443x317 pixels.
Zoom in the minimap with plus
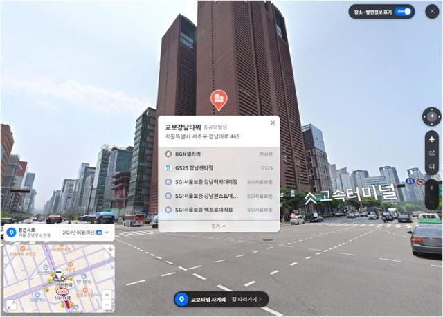107,295
